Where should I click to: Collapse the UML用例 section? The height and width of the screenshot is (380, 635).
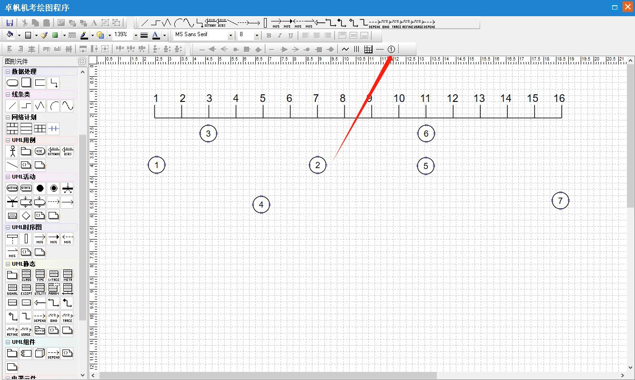(x=8, y=140)
